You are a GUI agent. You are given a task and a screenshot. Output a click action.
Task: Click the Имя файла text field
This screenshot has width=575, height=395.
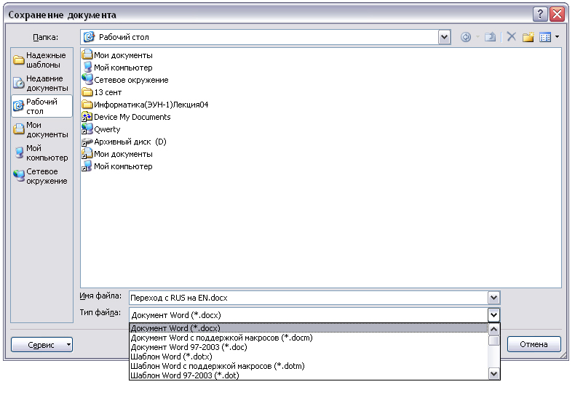pyautogui.click(x=309, y=298)
